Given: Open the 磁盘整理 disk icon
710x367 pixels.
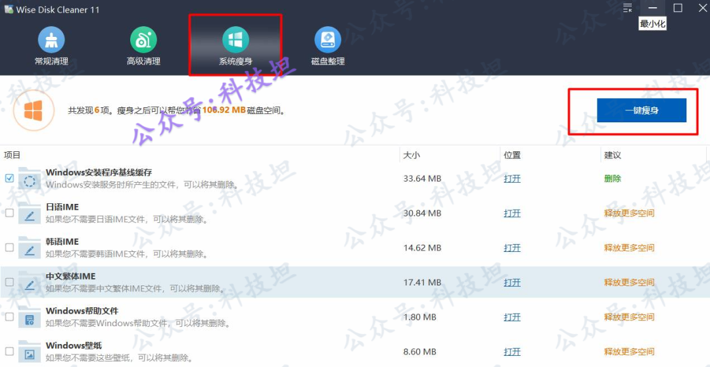Looking at the screenshot, I should (x=328, y=39).
